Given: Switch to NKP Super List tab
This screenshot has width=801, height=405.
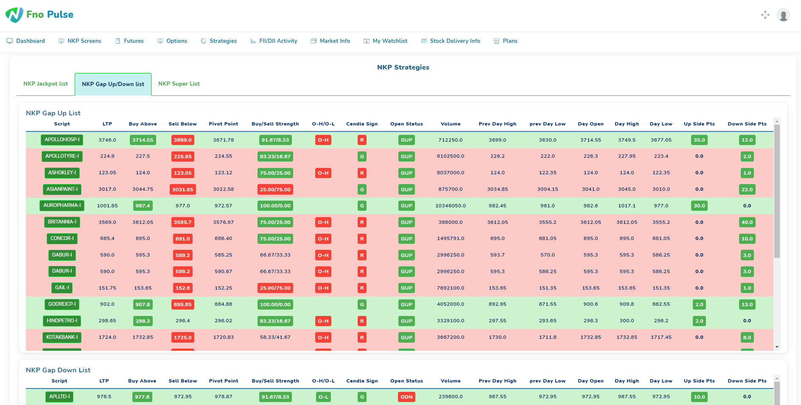Looking at the screenshot, I should [179, 84].
